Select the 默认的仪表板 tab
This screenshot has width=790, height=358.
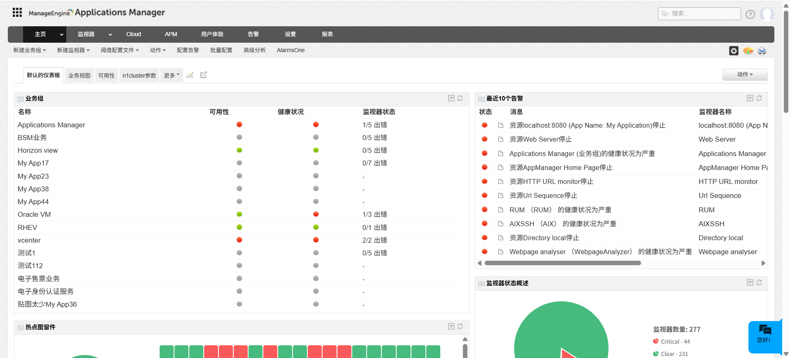(44, 75)
